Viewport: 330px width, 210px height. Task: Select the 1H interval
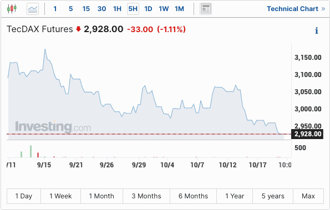tap(117, 9)
